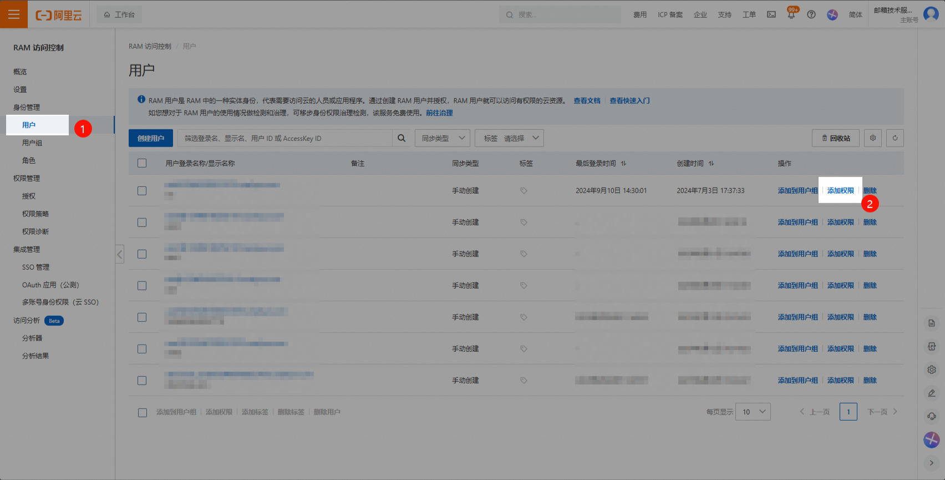Open the 简体 language selector
945x480 pixels.
856,15
